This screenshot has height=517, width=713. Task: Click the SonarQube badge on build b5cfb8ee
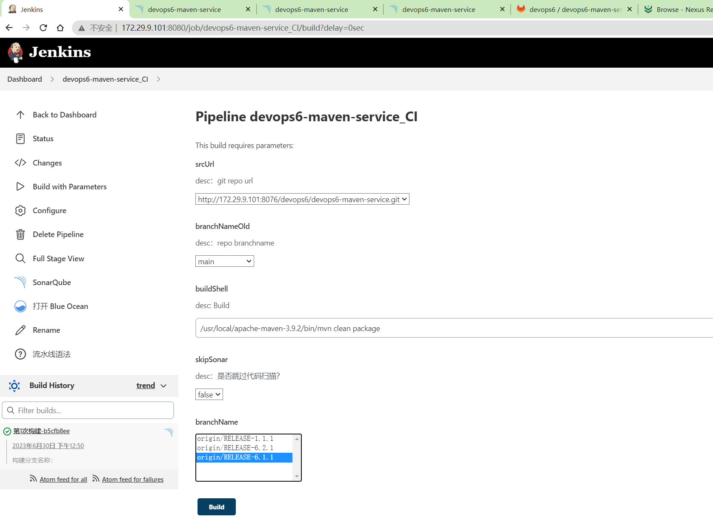[x=169, y=432]
